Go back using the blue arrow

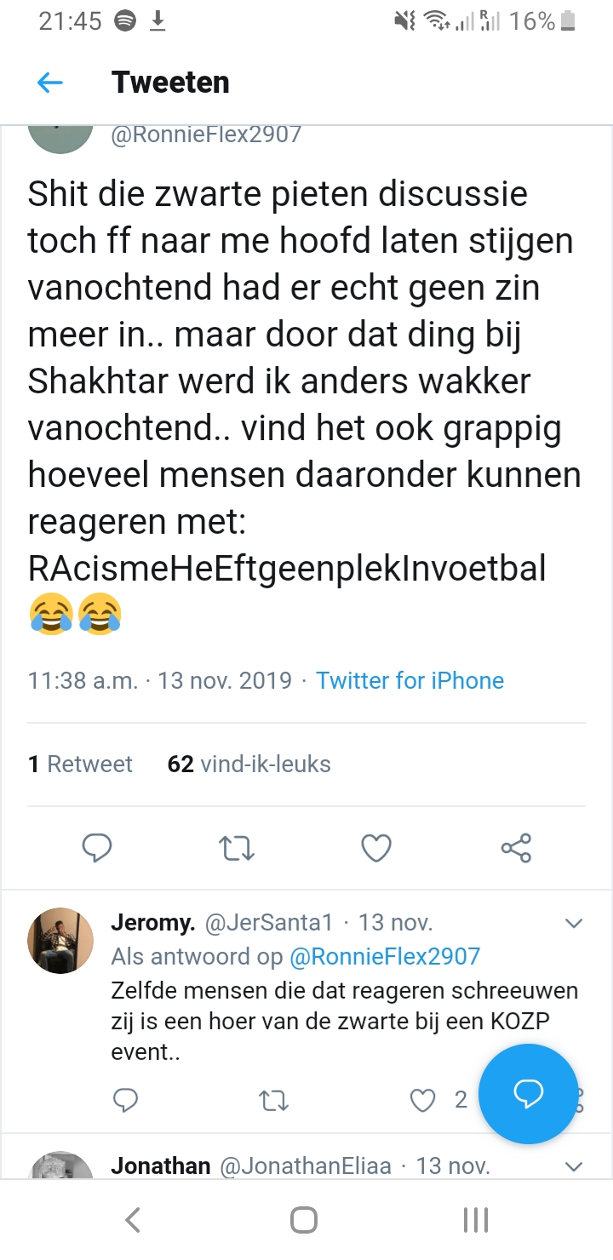(x=50, y=83)
